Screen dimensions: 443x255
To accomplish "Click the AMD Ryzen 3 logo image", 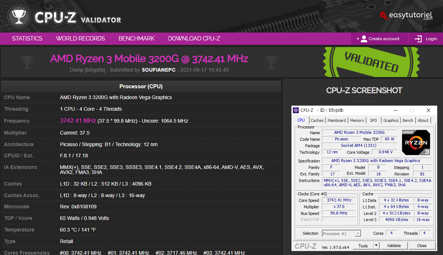I will click(x=416, y=142).
